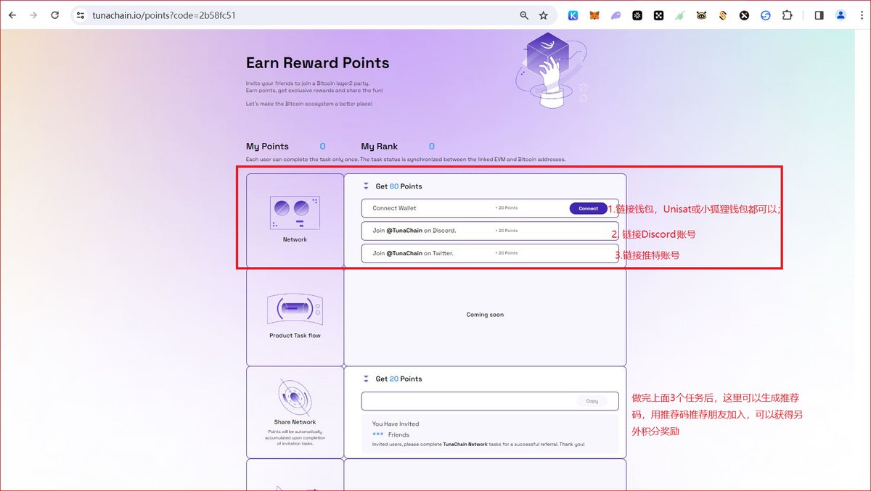Open the black circle X extension

point(744,15)
